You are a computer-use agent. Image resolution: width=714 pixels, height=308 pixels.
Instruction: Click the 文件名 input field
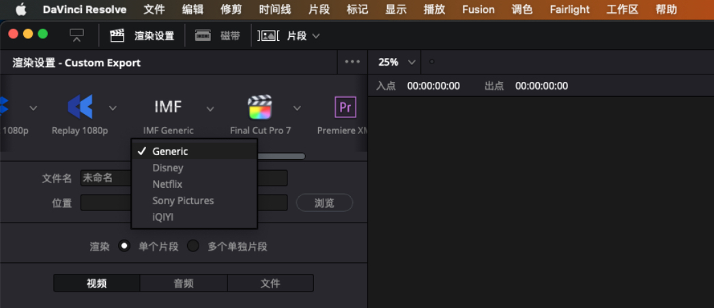pyautogui.click(x=184, y=178)
